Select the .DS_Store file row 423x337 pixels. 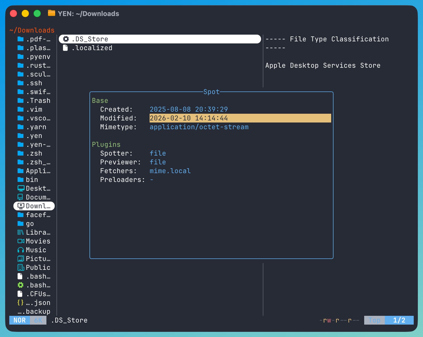pyautogui.click(x=160, y=39)
